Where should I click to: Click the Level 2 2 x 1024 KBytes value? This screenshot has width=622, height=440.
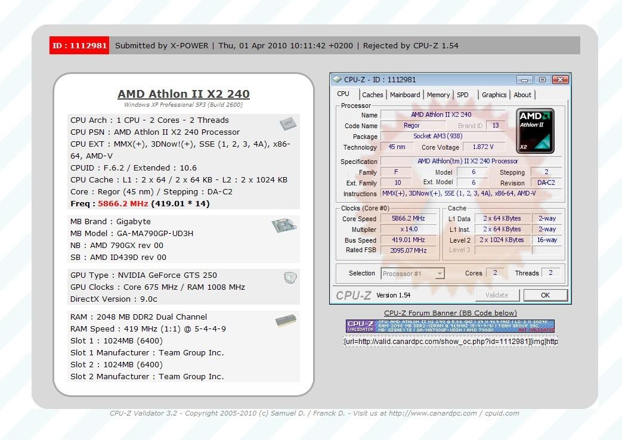coord(502,240)
